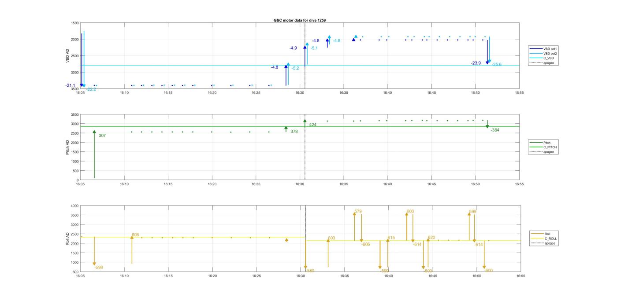
Task: Select the 'C_ROLL' legend entry
Action: pyautogui.click(x=544, y=239)
